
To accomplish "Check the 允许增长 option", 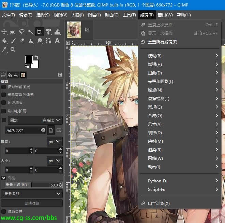I will click(x=4, y=102).
